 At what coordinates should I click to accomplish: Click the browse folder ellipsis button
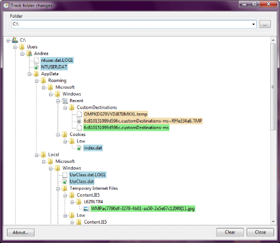click(x=265, y=24)
